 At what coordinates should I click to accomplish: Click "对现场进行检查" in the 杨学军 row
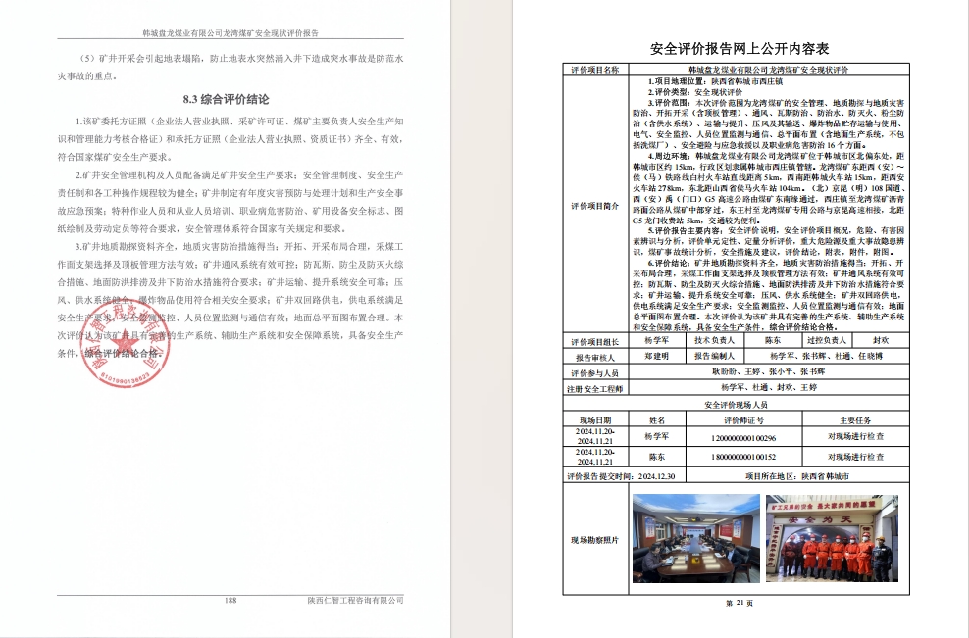(856, 437)
